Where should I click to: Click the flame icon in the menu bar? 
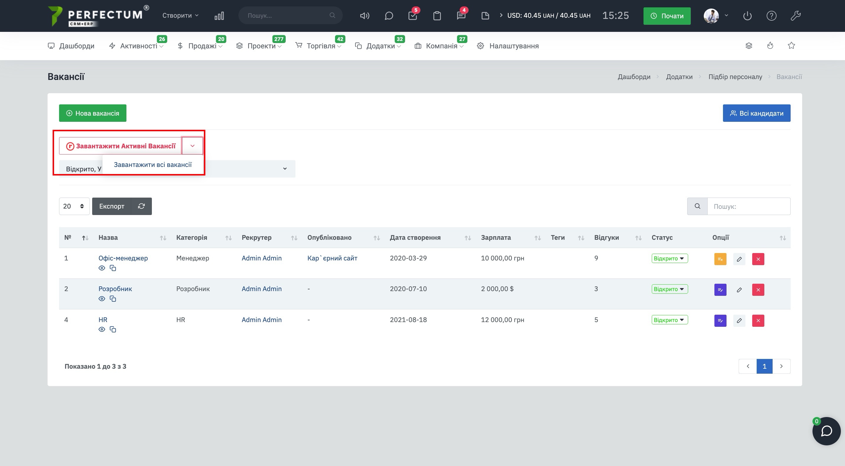coord(770,45)
